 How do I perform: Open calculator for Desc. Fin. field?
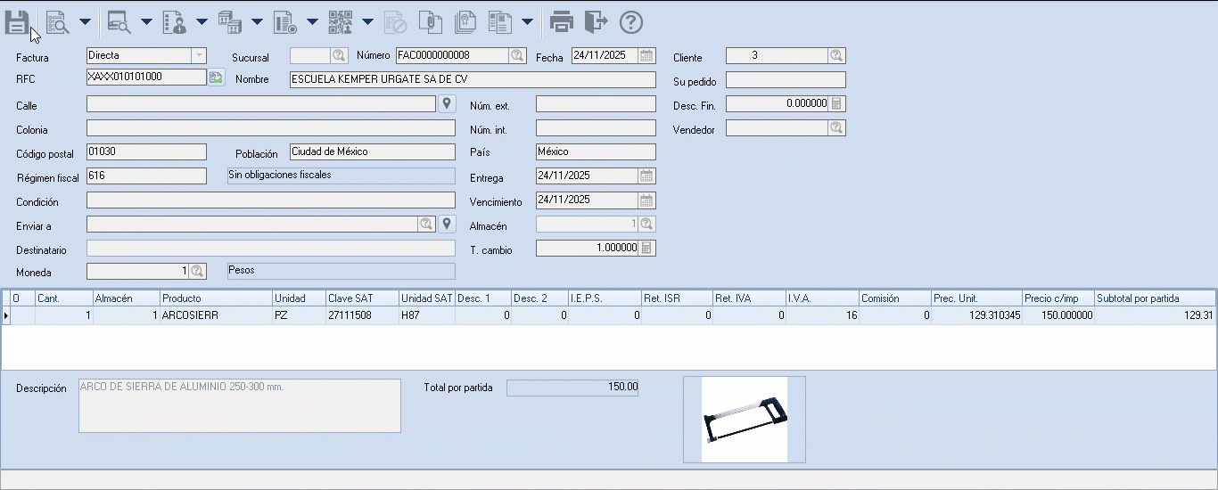click(836, 104)
